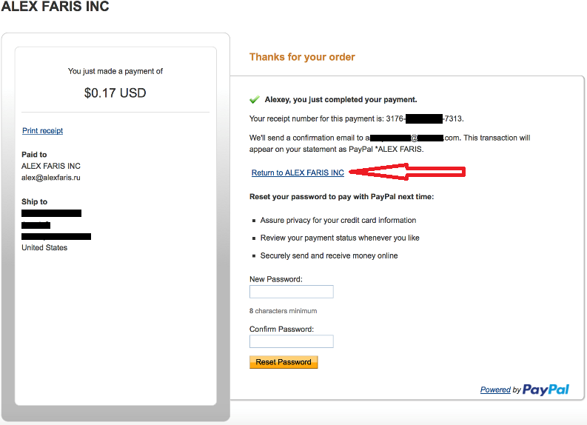Screen dimensions: 587x425
Task: Focus the Confirm Password field
Action: tap(291, 341)
